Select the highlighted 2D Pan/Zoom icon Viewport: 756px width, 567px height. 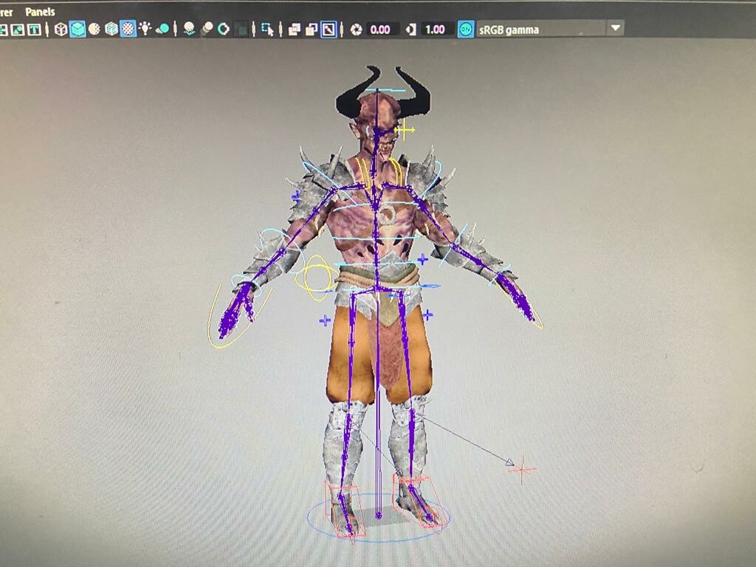328,30
